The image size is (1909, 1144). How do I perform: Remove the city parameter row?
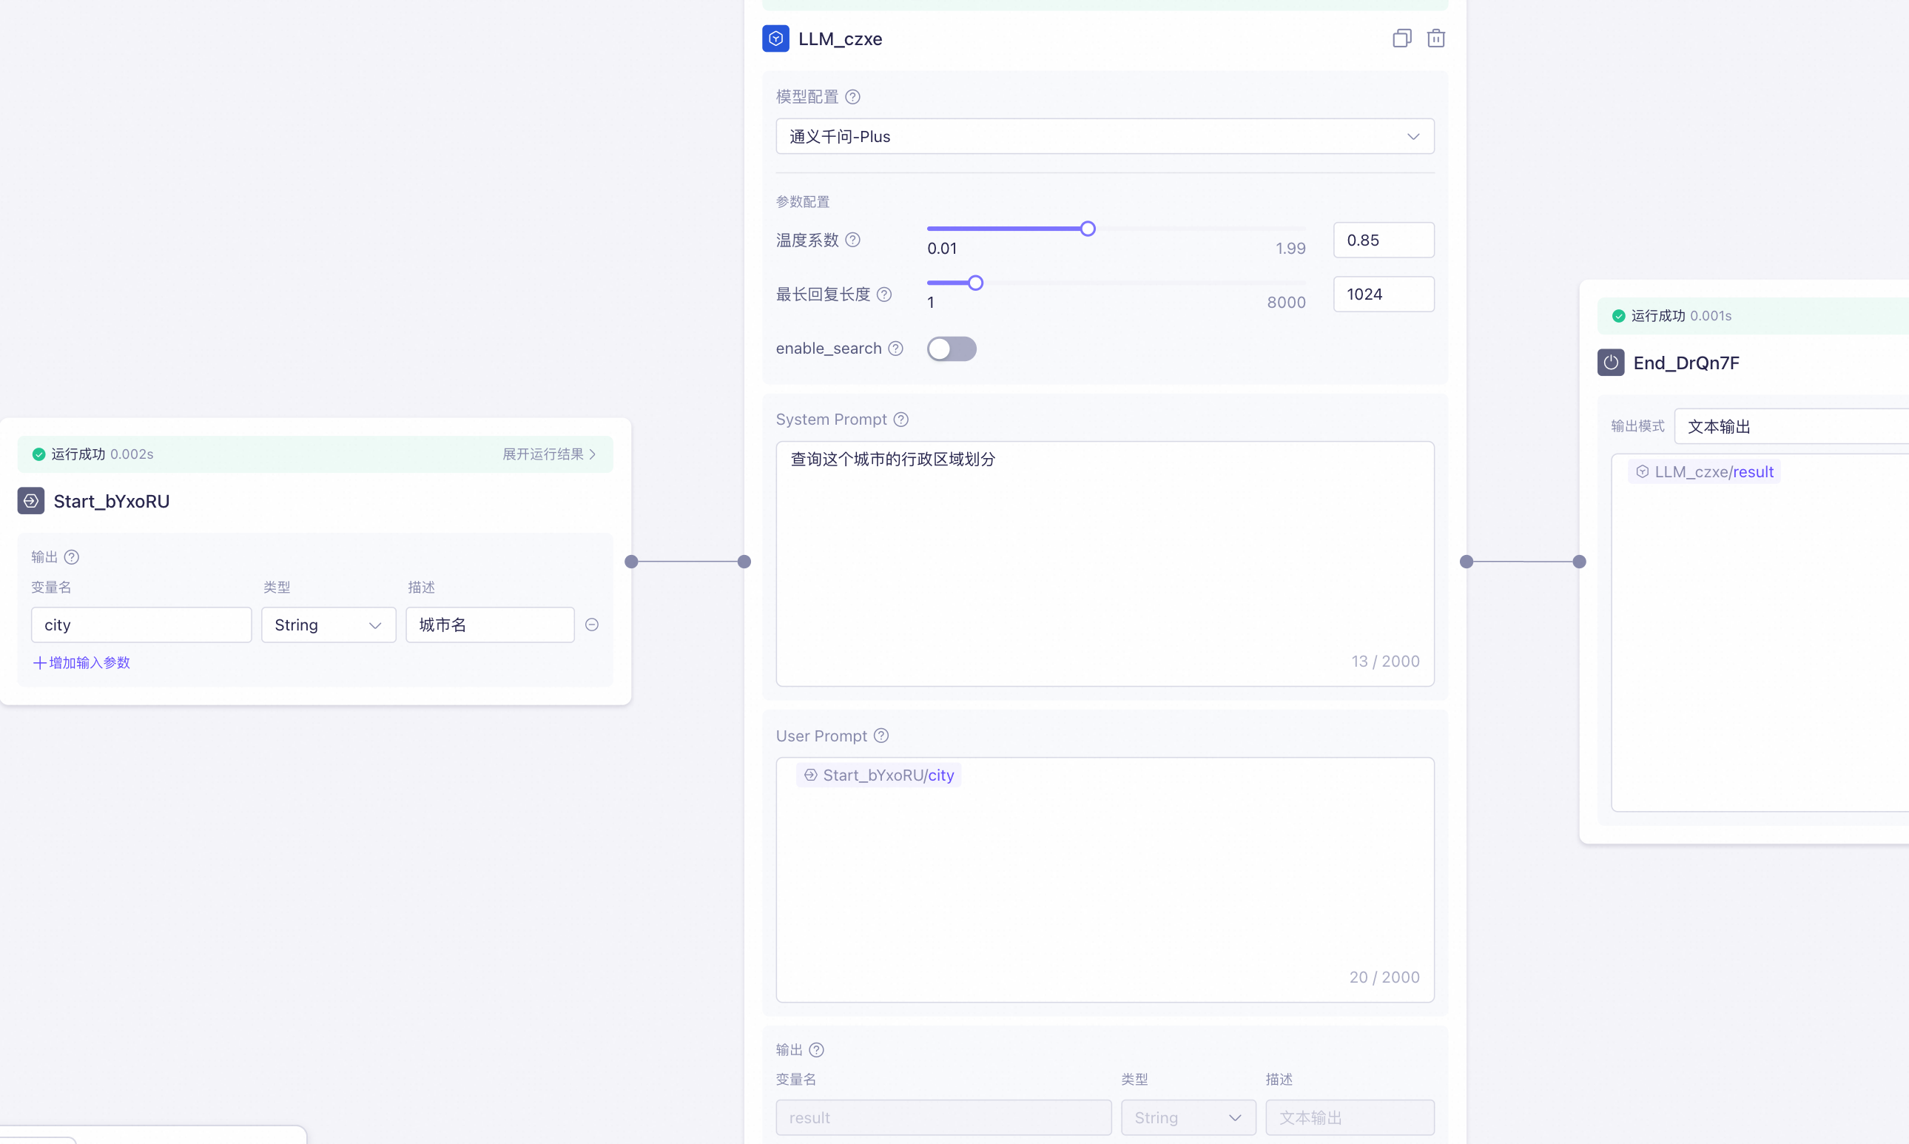(592, 625)
